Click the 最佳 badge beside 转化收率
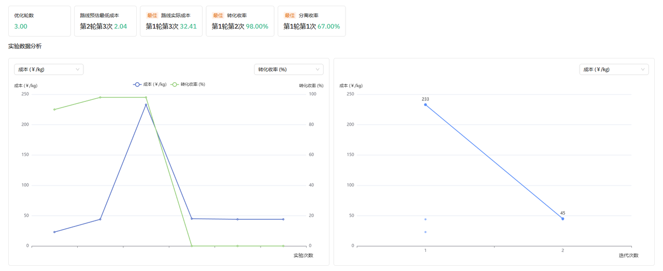Image resolution: width=663 pixels, height=271 pixels. tap(218, 16)
